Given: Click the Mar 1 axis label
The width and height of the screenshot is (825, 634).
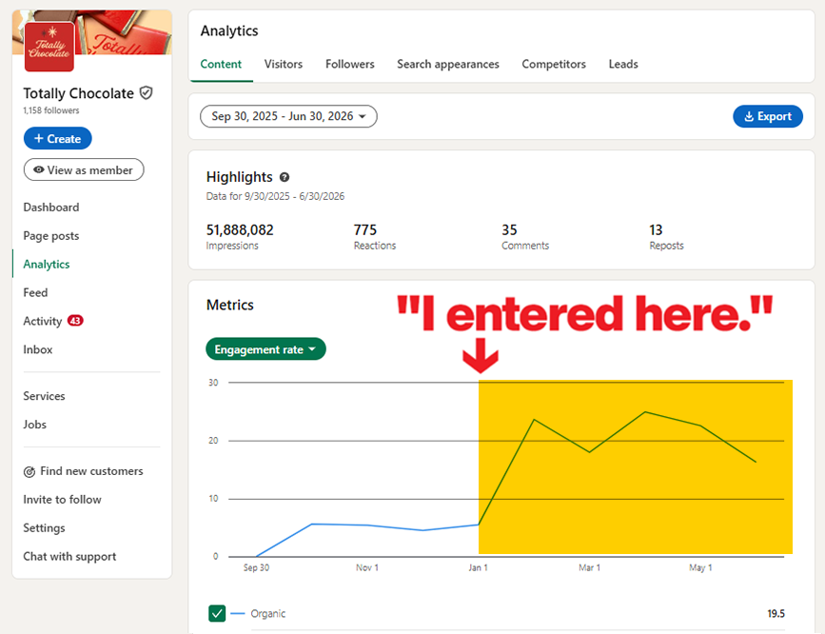Looking at the screenshot, I should (589, 567).
